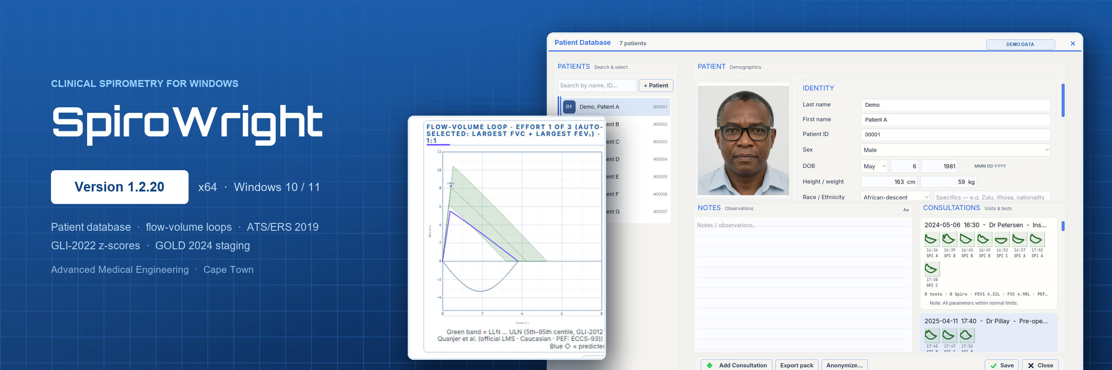The height and width of the screenshot is (370, 1112).
Task: Click the DOB year field showing 1981
Action: pos(939,166)
